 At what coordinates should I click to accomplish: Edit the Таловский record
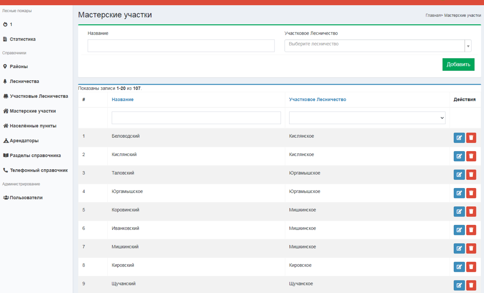[x=459, y=174]
